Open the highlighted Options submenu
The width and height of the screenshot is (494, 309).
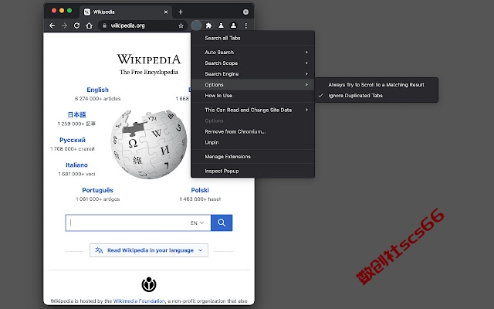[252, 84]
